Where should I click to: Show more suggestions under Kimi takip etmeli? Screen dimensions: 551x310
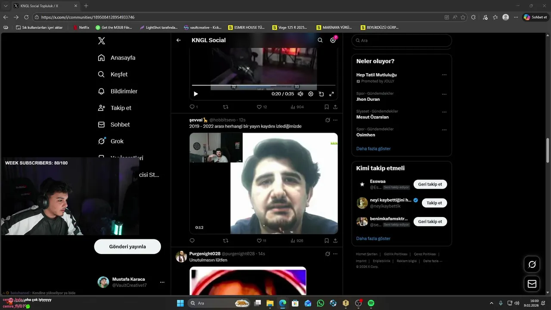click(x=373, y=239)
